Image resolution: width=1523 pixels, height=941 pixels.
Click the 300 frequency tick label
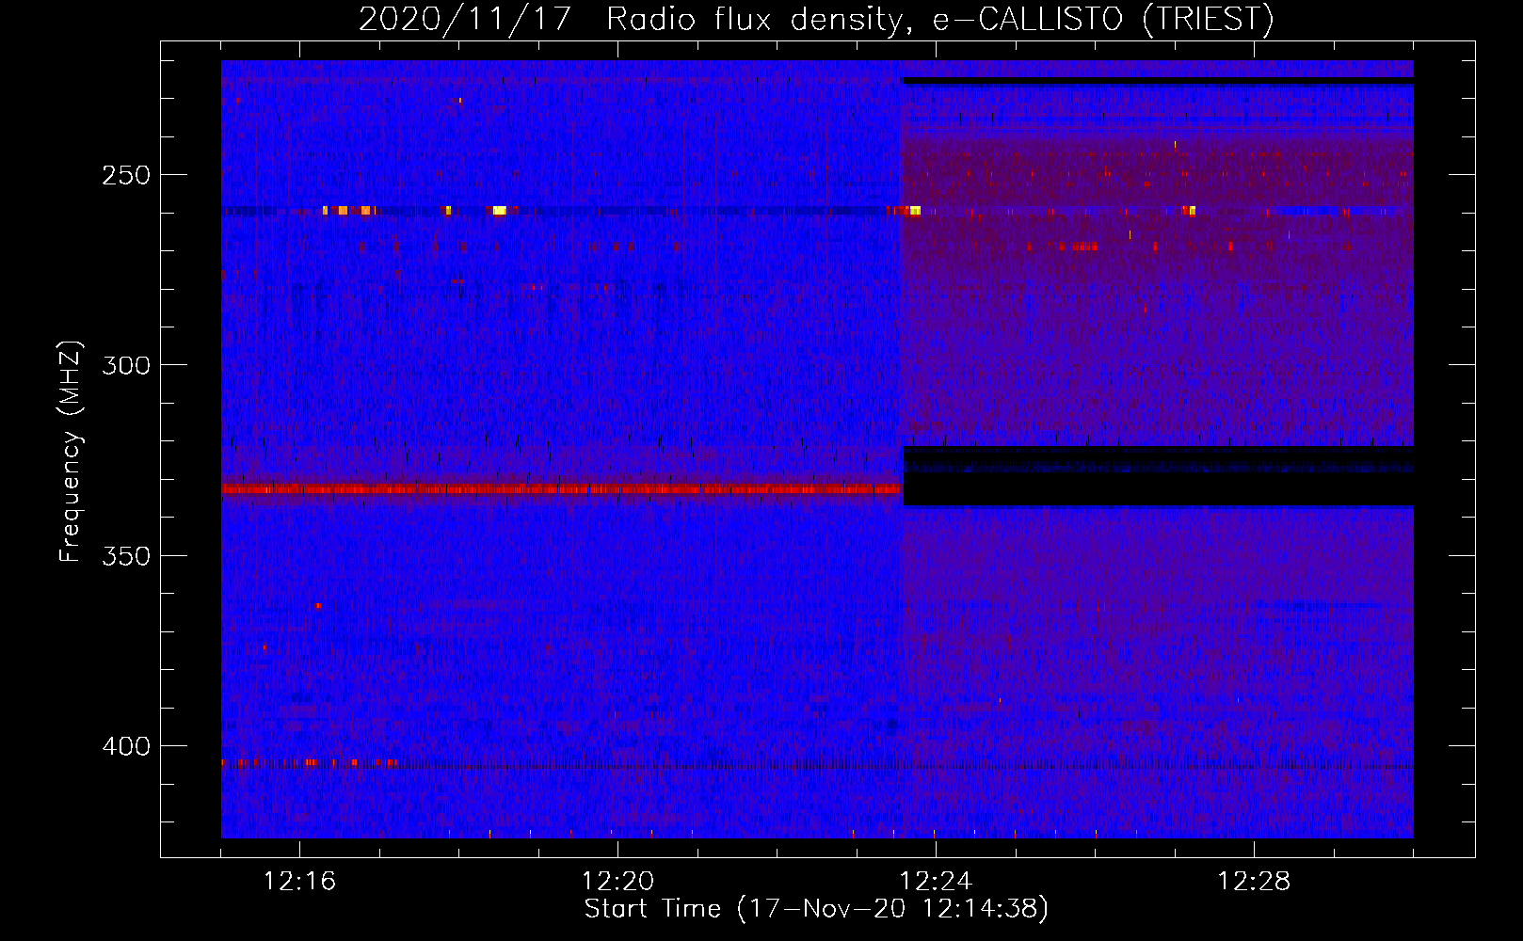coord(126,365)
